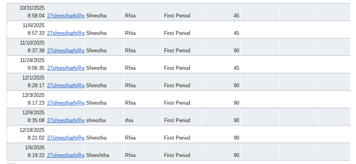Open email link in 10/31/2025 row
Screen dimensions: 356x164
point(65,16)
